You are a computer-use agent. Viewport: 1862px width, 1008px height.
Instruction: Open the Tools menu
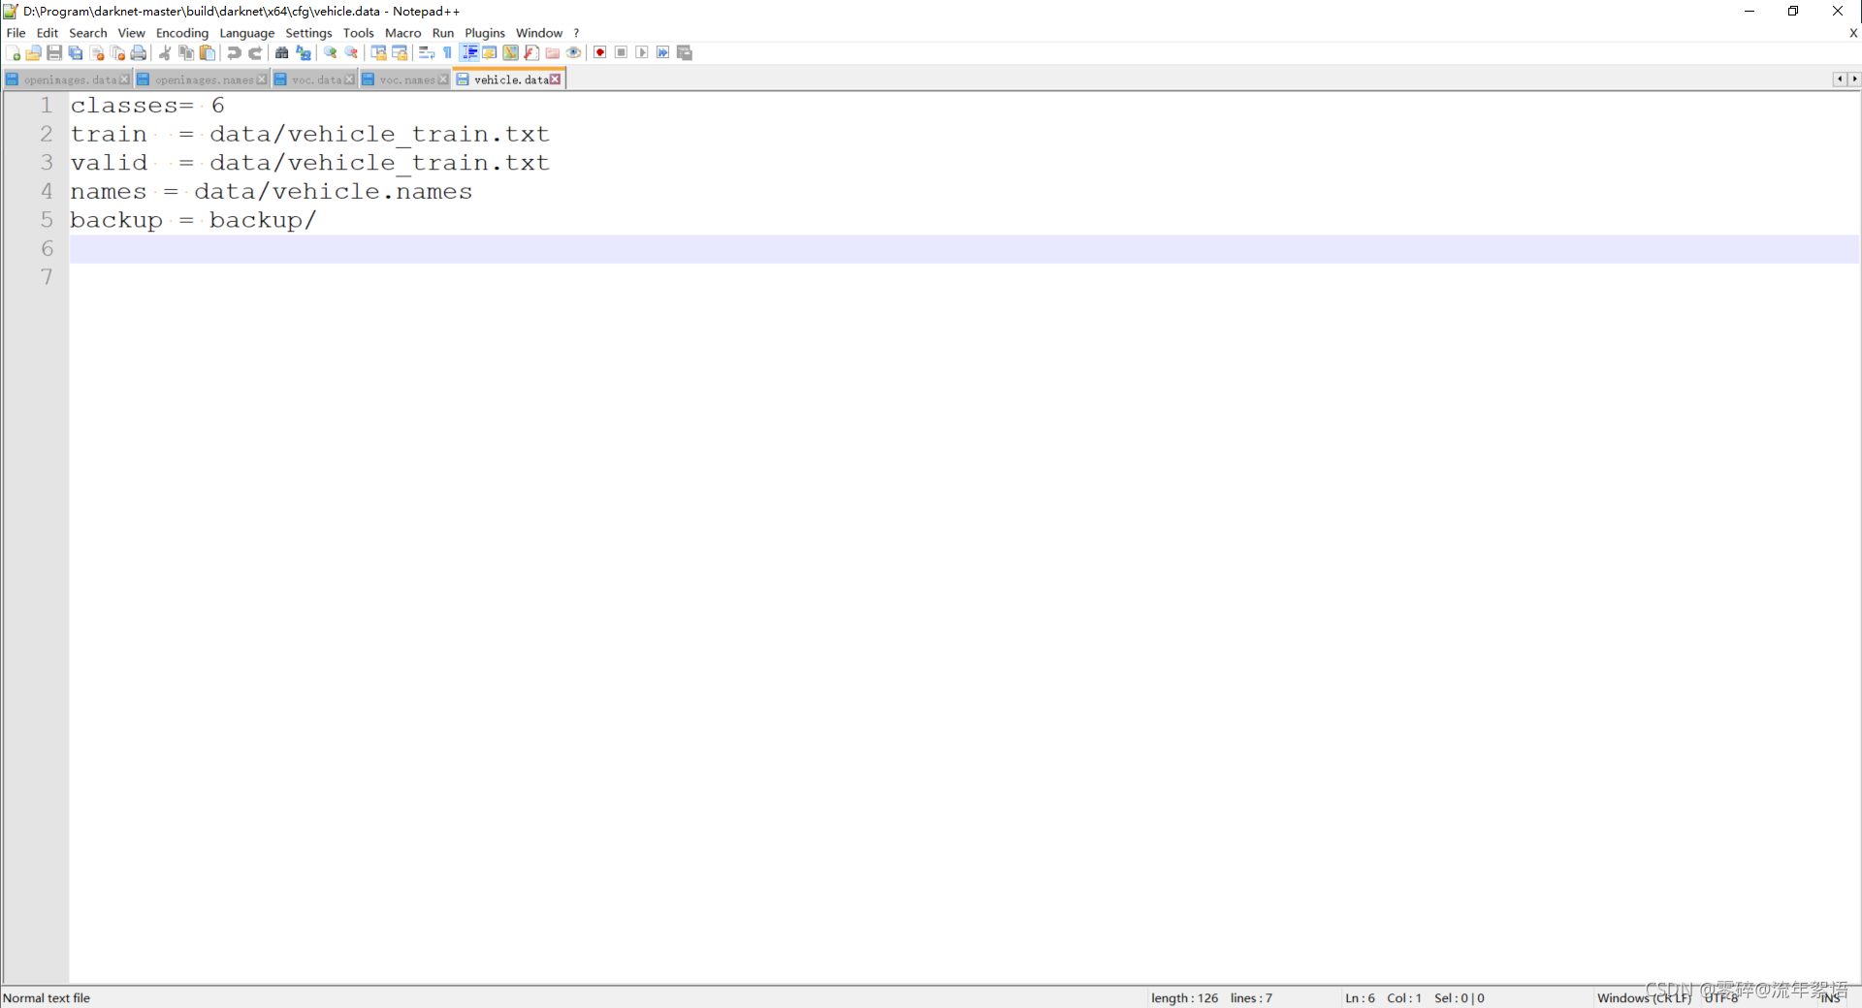pos(359,33)
